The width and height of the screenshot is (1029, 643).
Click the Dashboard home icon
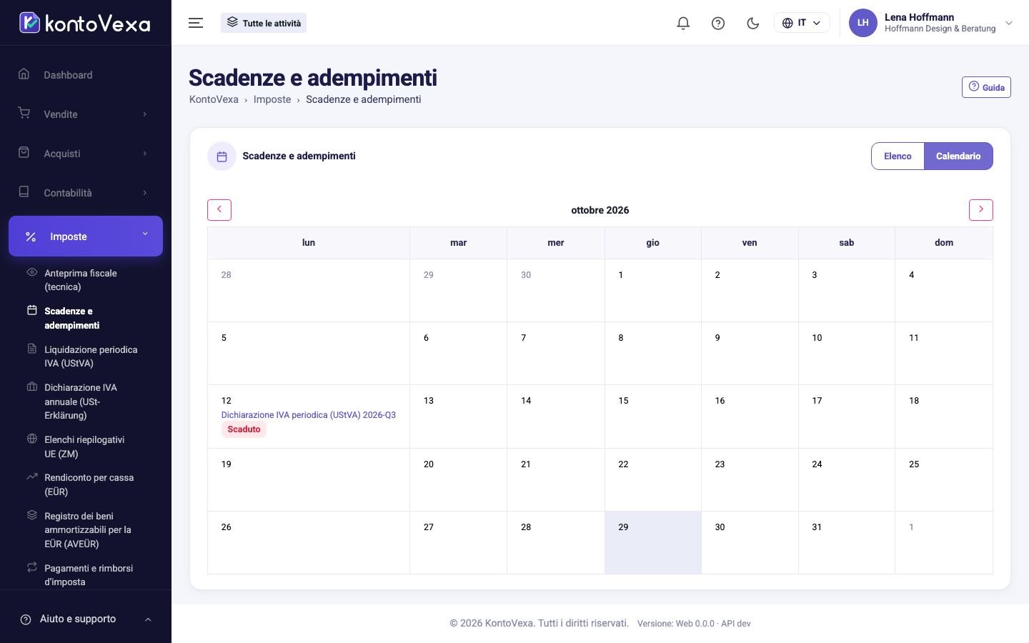[24, 74]
